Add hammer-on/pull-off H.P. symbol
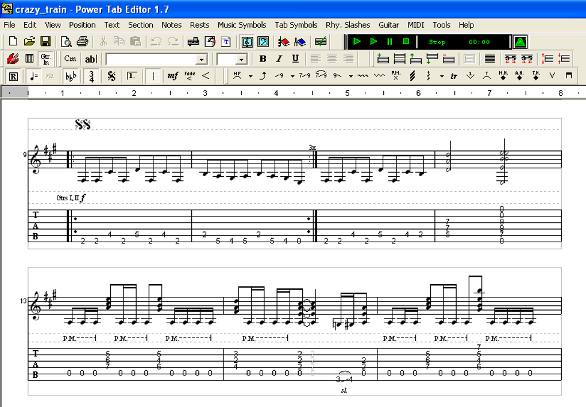The image size is (586, 407). (x=237, y=76)
